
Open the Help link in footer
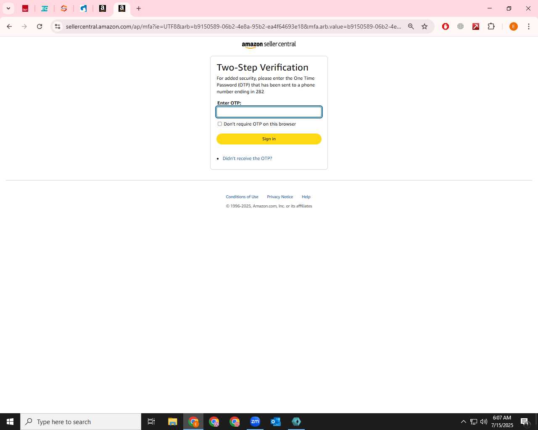306,197
